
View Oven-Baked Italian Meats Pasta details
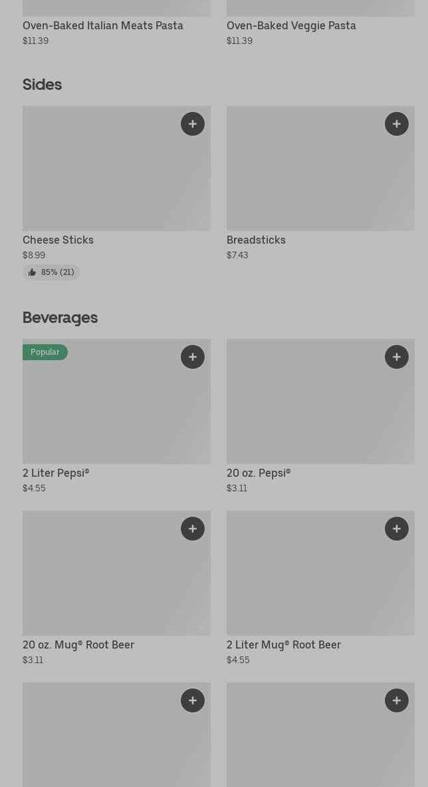coord(103,25)
